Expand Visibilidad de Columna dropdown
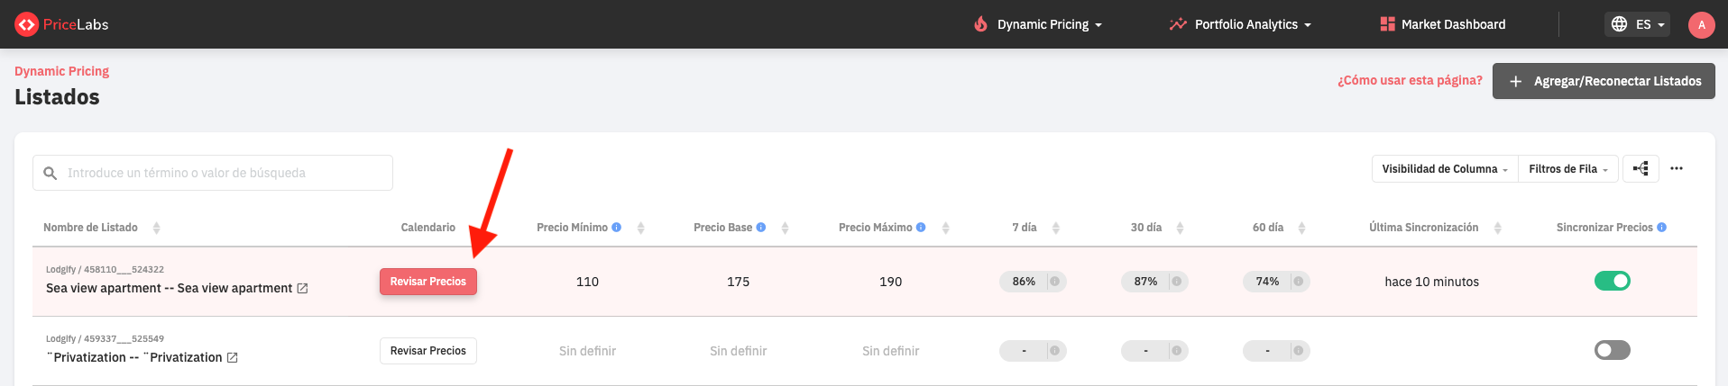Viewport: 1728px width, 386px height. coord(1444,169)
